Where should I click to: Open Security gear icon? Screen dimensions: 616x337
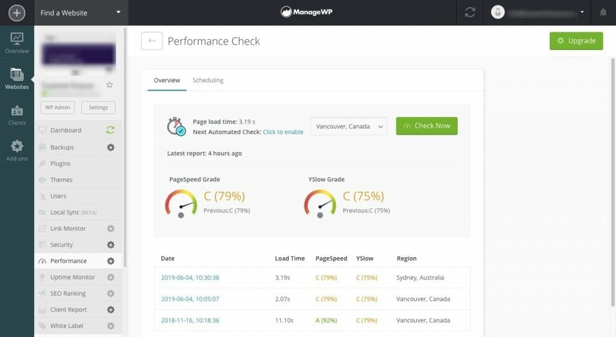click(x=111, y=244)
